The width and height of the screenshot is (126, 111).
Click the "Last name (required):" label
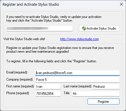tap(78, 86)
